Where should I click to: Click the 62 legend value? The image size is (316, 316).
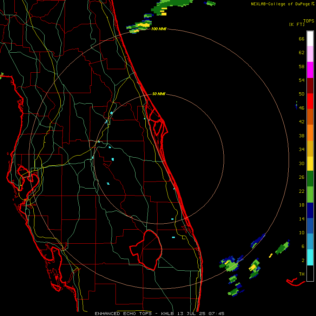[302, 53]
